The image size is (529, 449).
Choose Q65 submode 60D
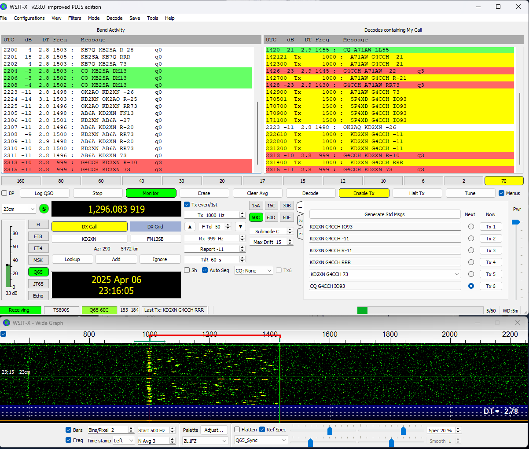271,217
